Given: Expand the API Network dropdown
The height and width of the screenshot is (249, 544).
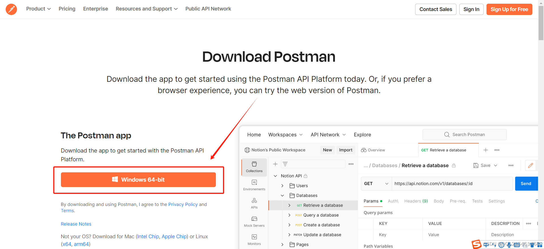Looking at the screenshot, I should [x=328, y=135].
